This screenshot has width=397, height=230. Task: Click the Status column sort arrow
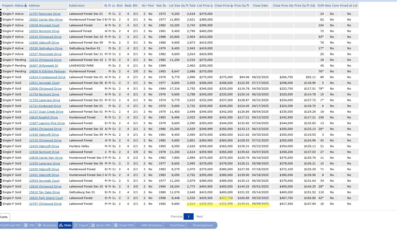point(26,6)
